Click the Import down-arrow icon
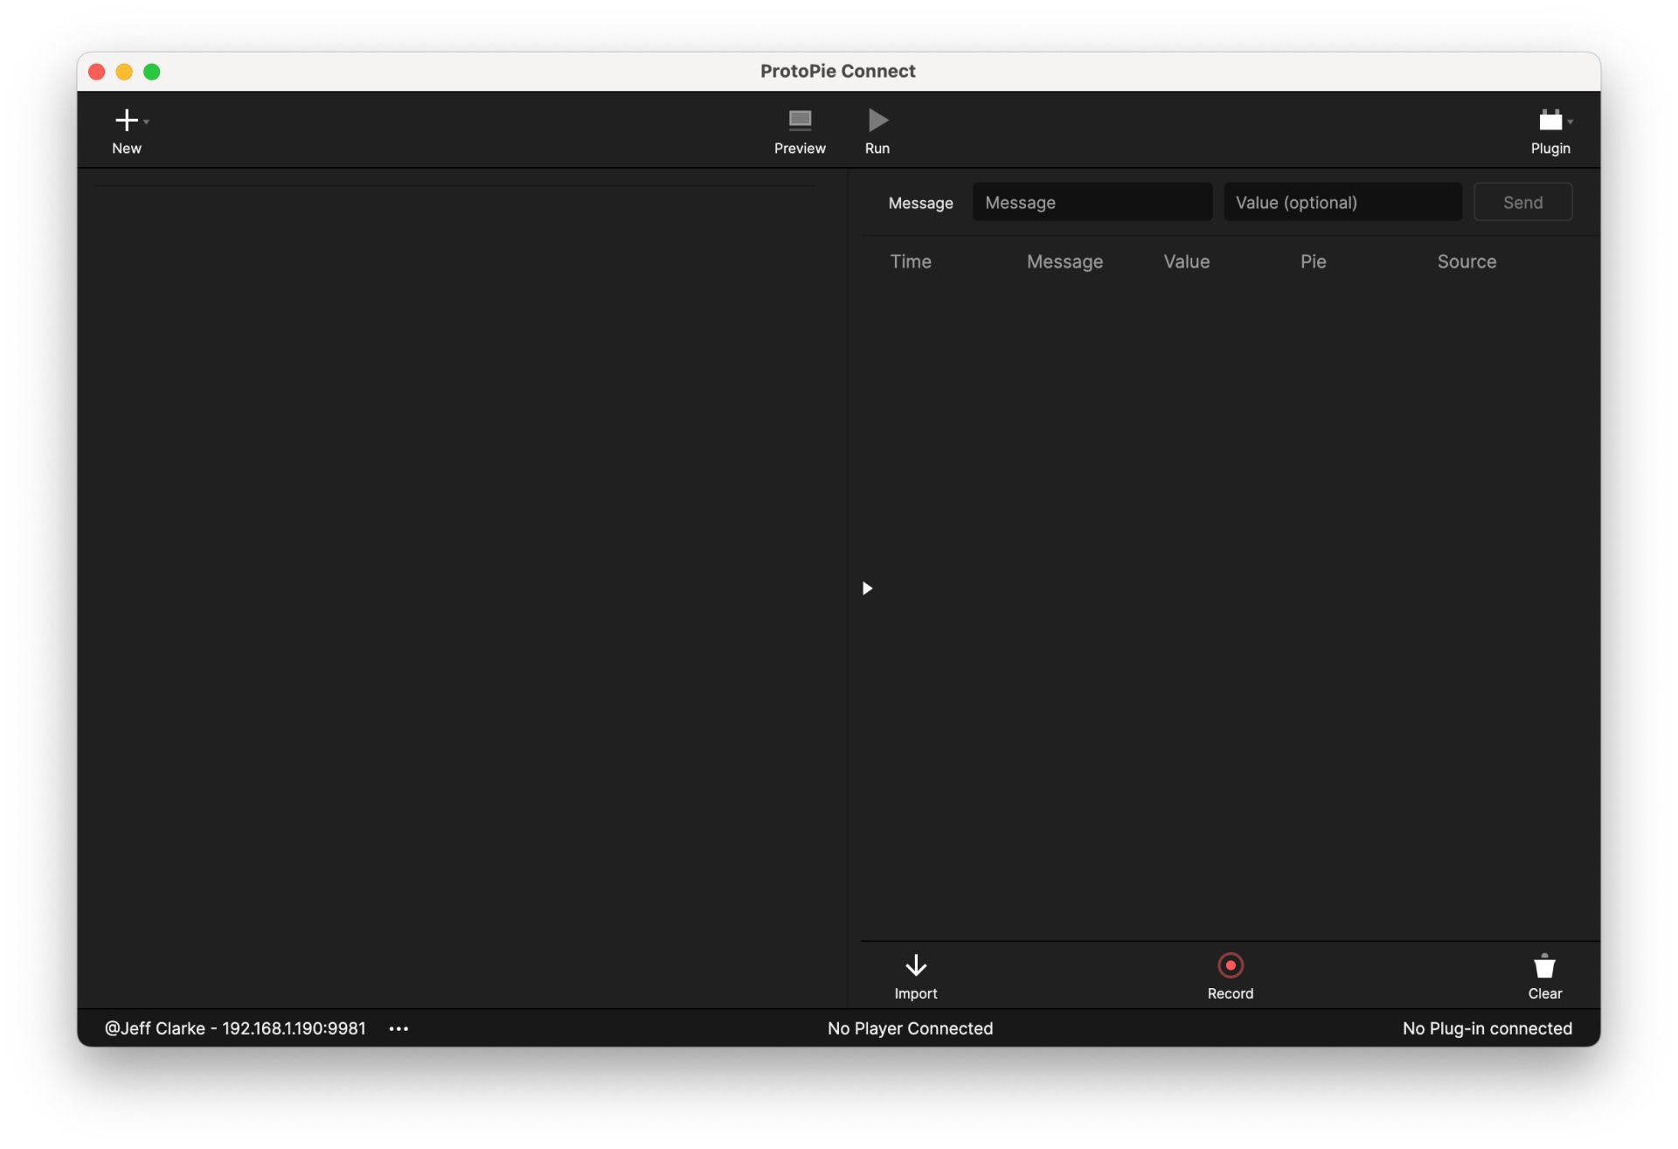1678x1149 pixels. coord(916,965)
